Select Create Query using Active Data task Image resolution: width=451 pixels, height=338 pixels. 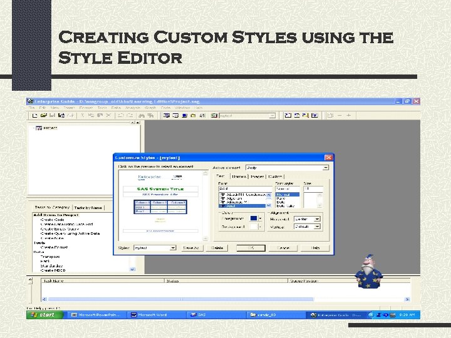70,233
